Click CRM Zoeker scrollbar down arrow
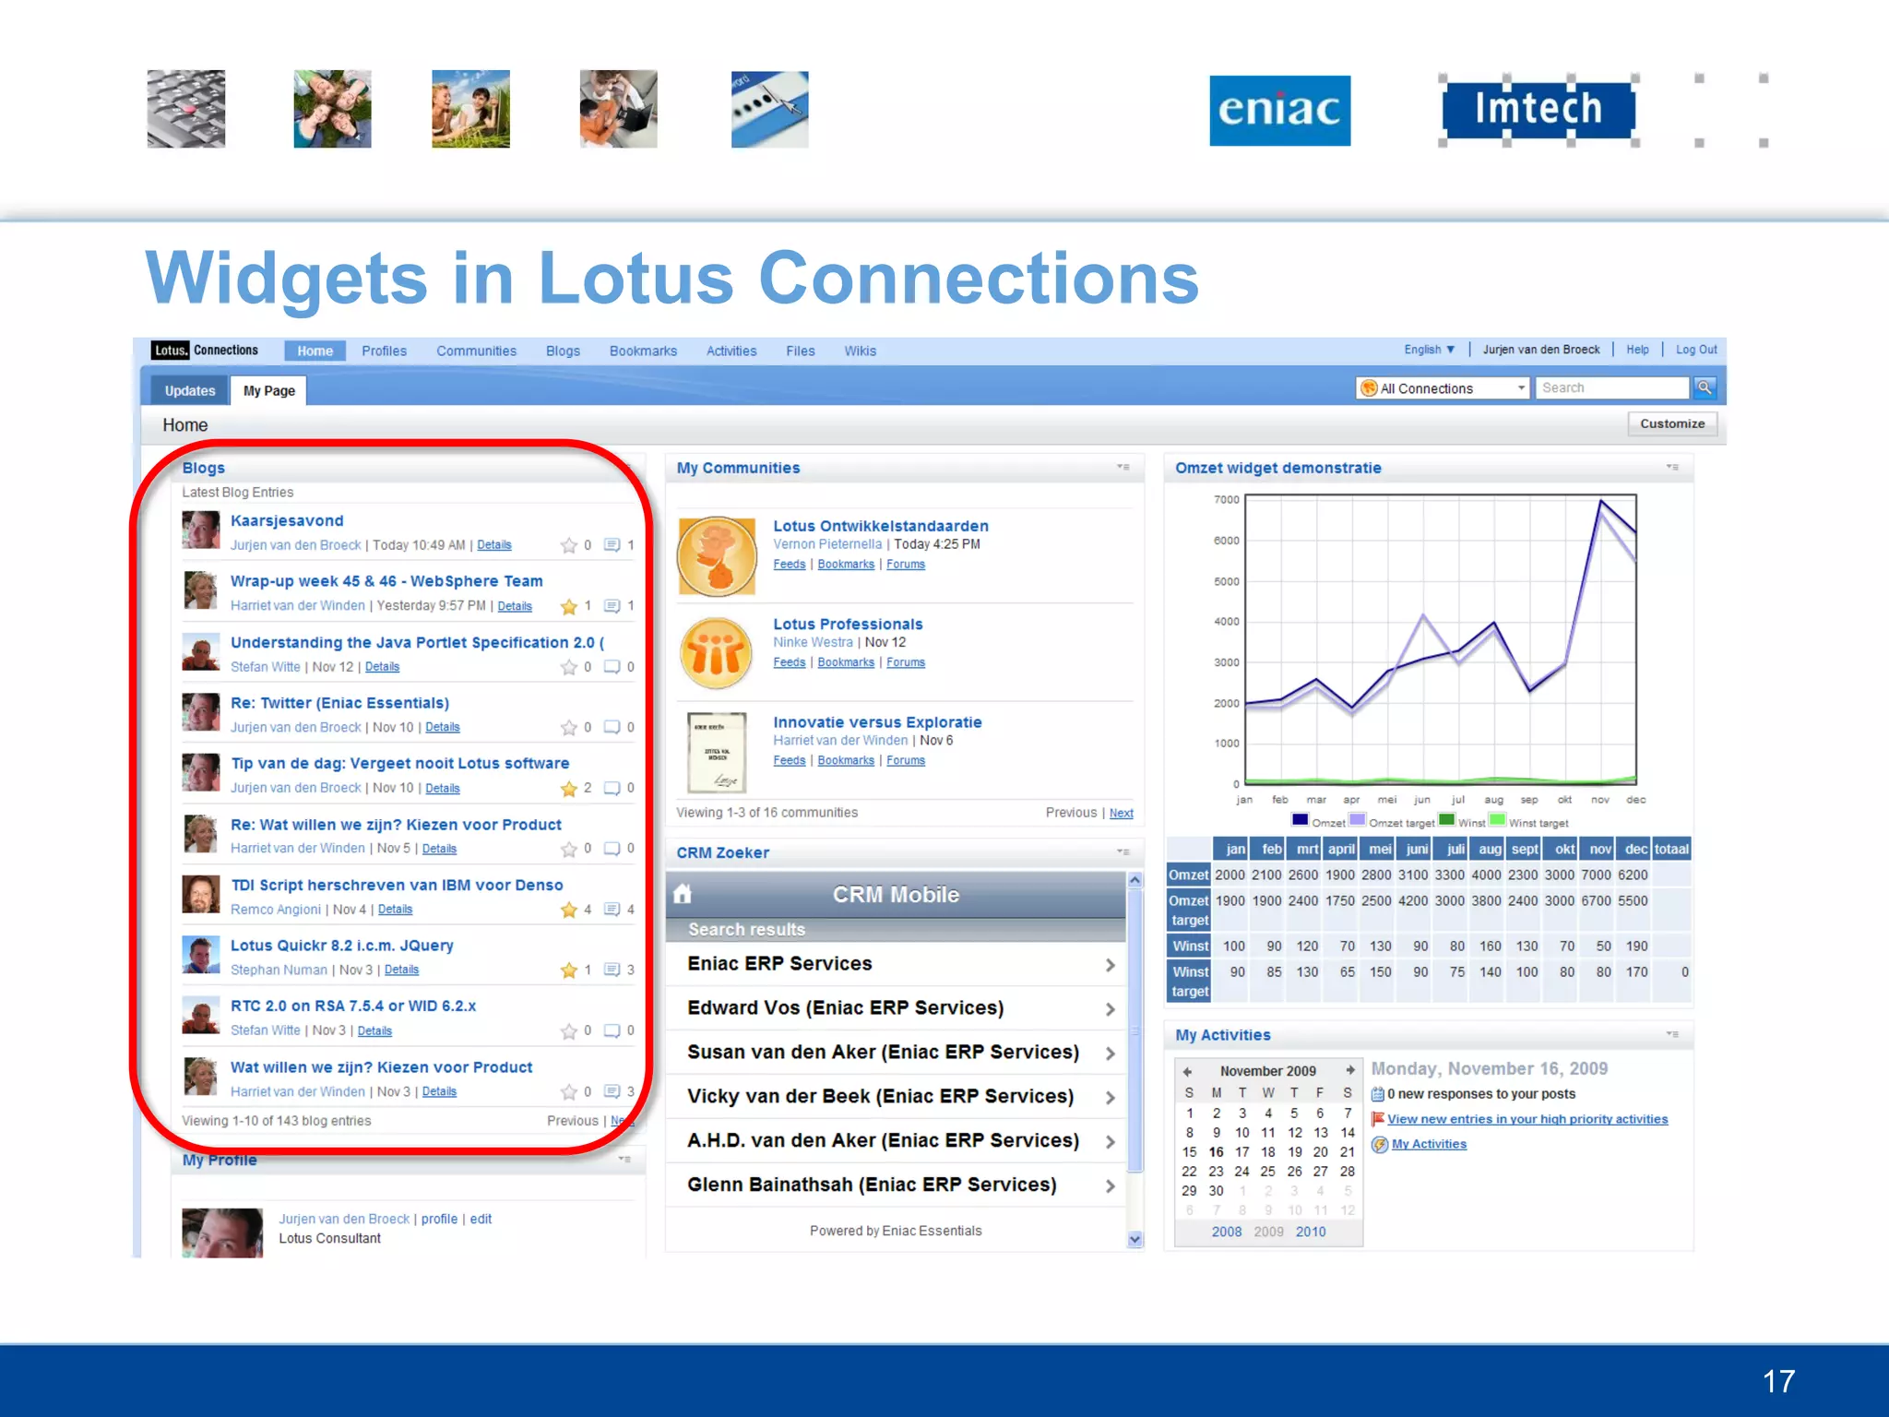Image resolution: width=1889 pixels, height=1417 pixels. pos(1135,1239)
